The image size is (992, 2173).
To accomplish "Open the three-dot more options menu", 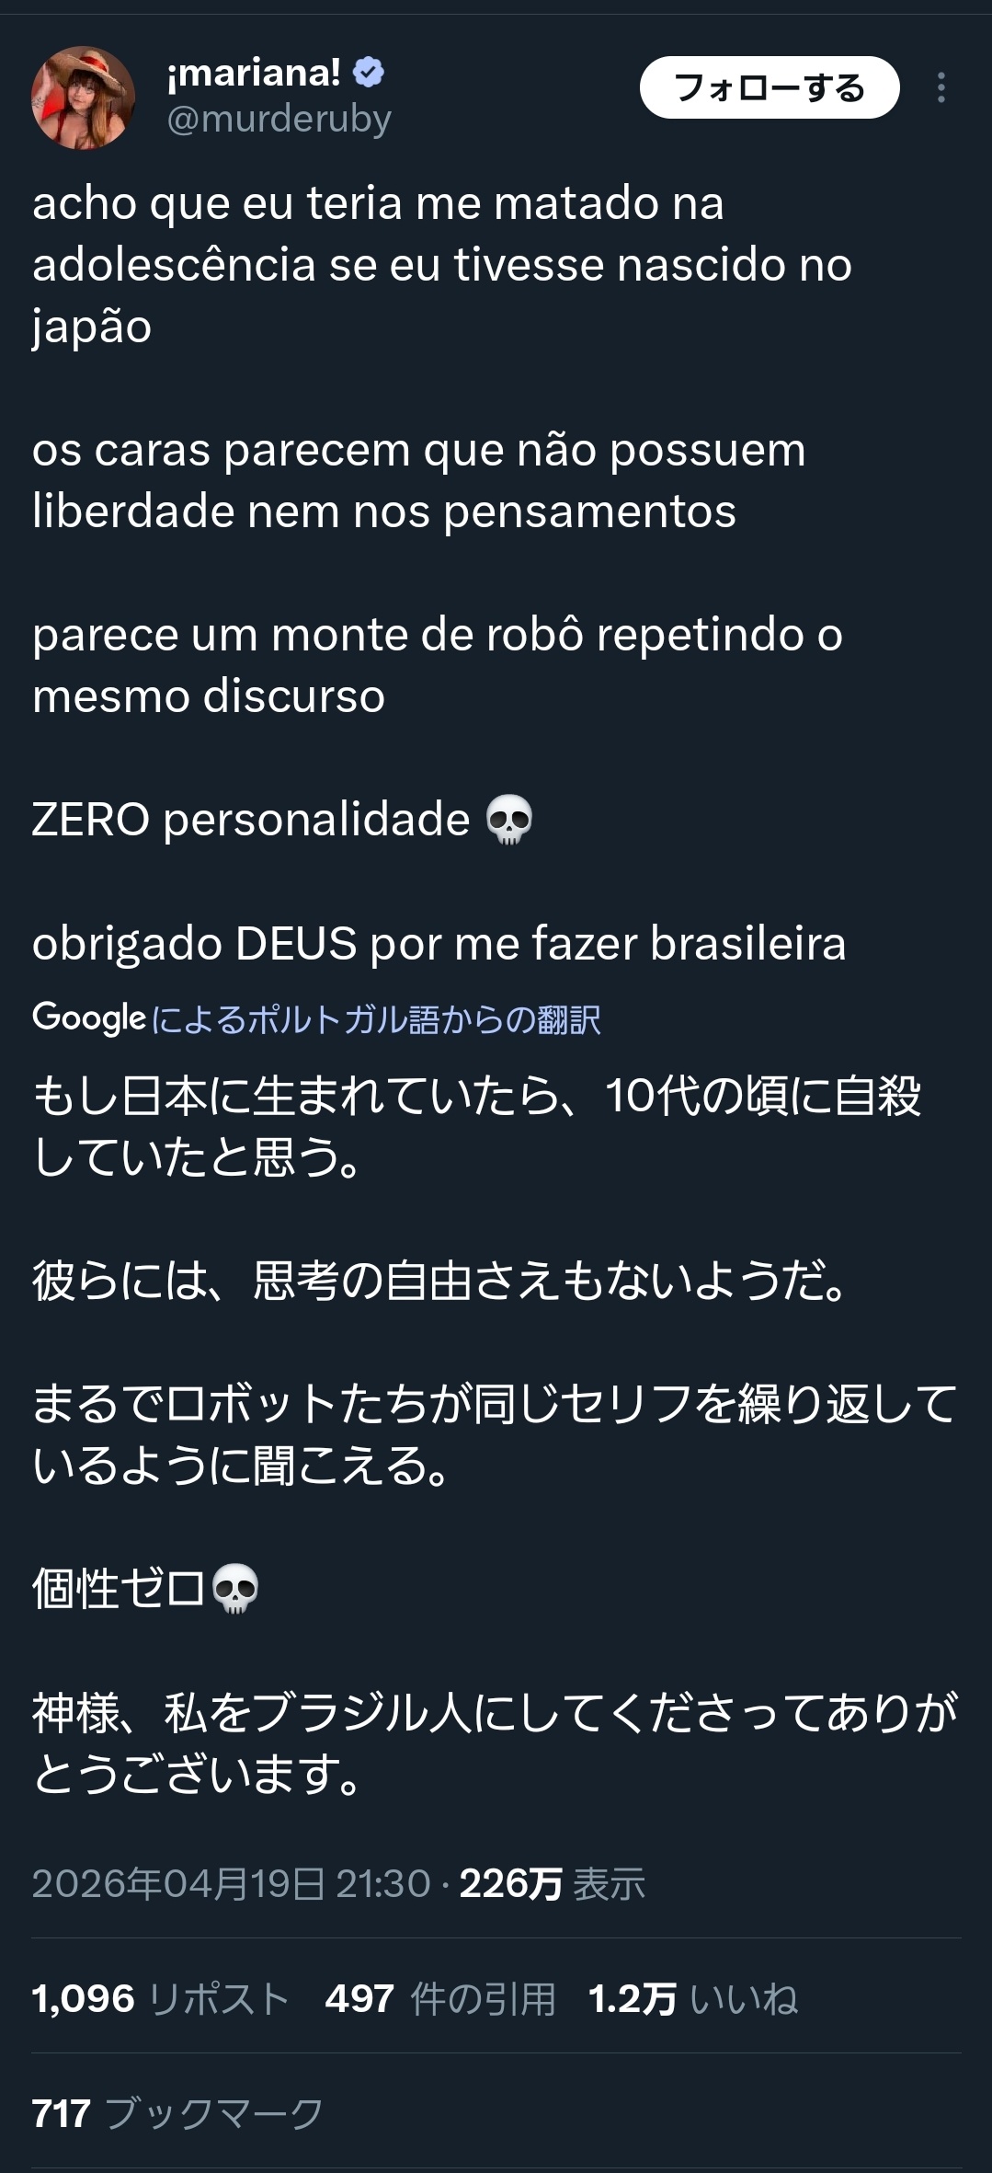I will 941,87.
